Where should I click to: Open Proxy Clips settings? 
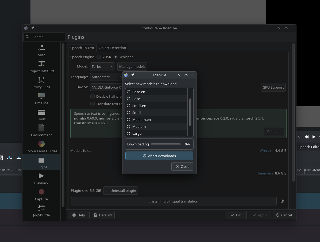click(x=41, y=83)
